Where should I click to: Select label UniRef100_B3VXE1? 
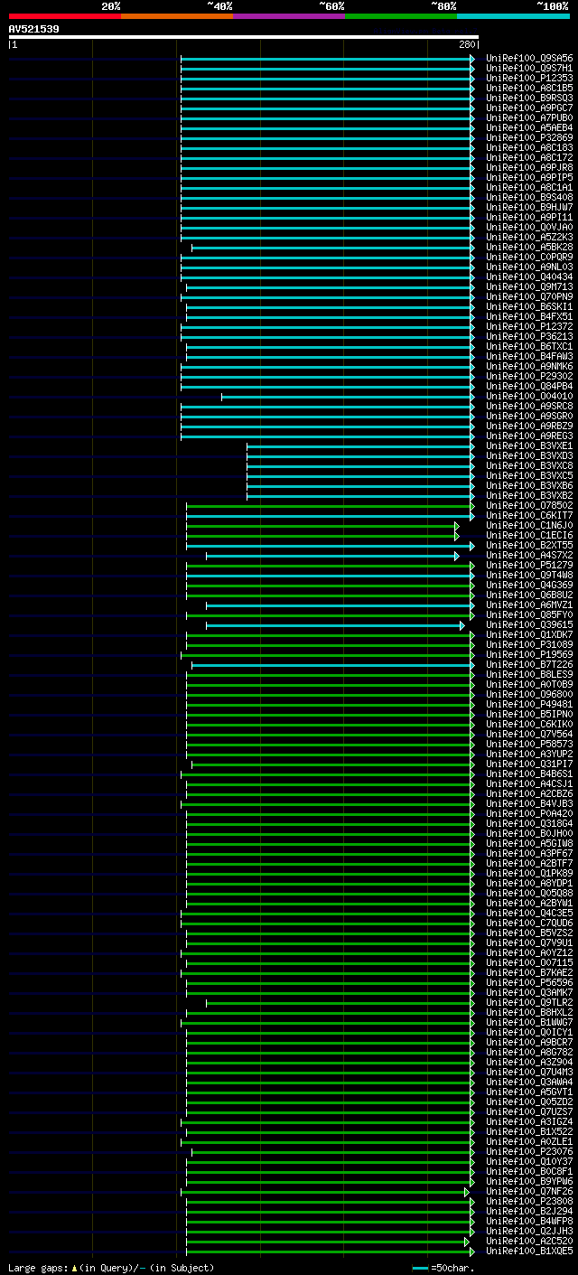coord(529,445)
